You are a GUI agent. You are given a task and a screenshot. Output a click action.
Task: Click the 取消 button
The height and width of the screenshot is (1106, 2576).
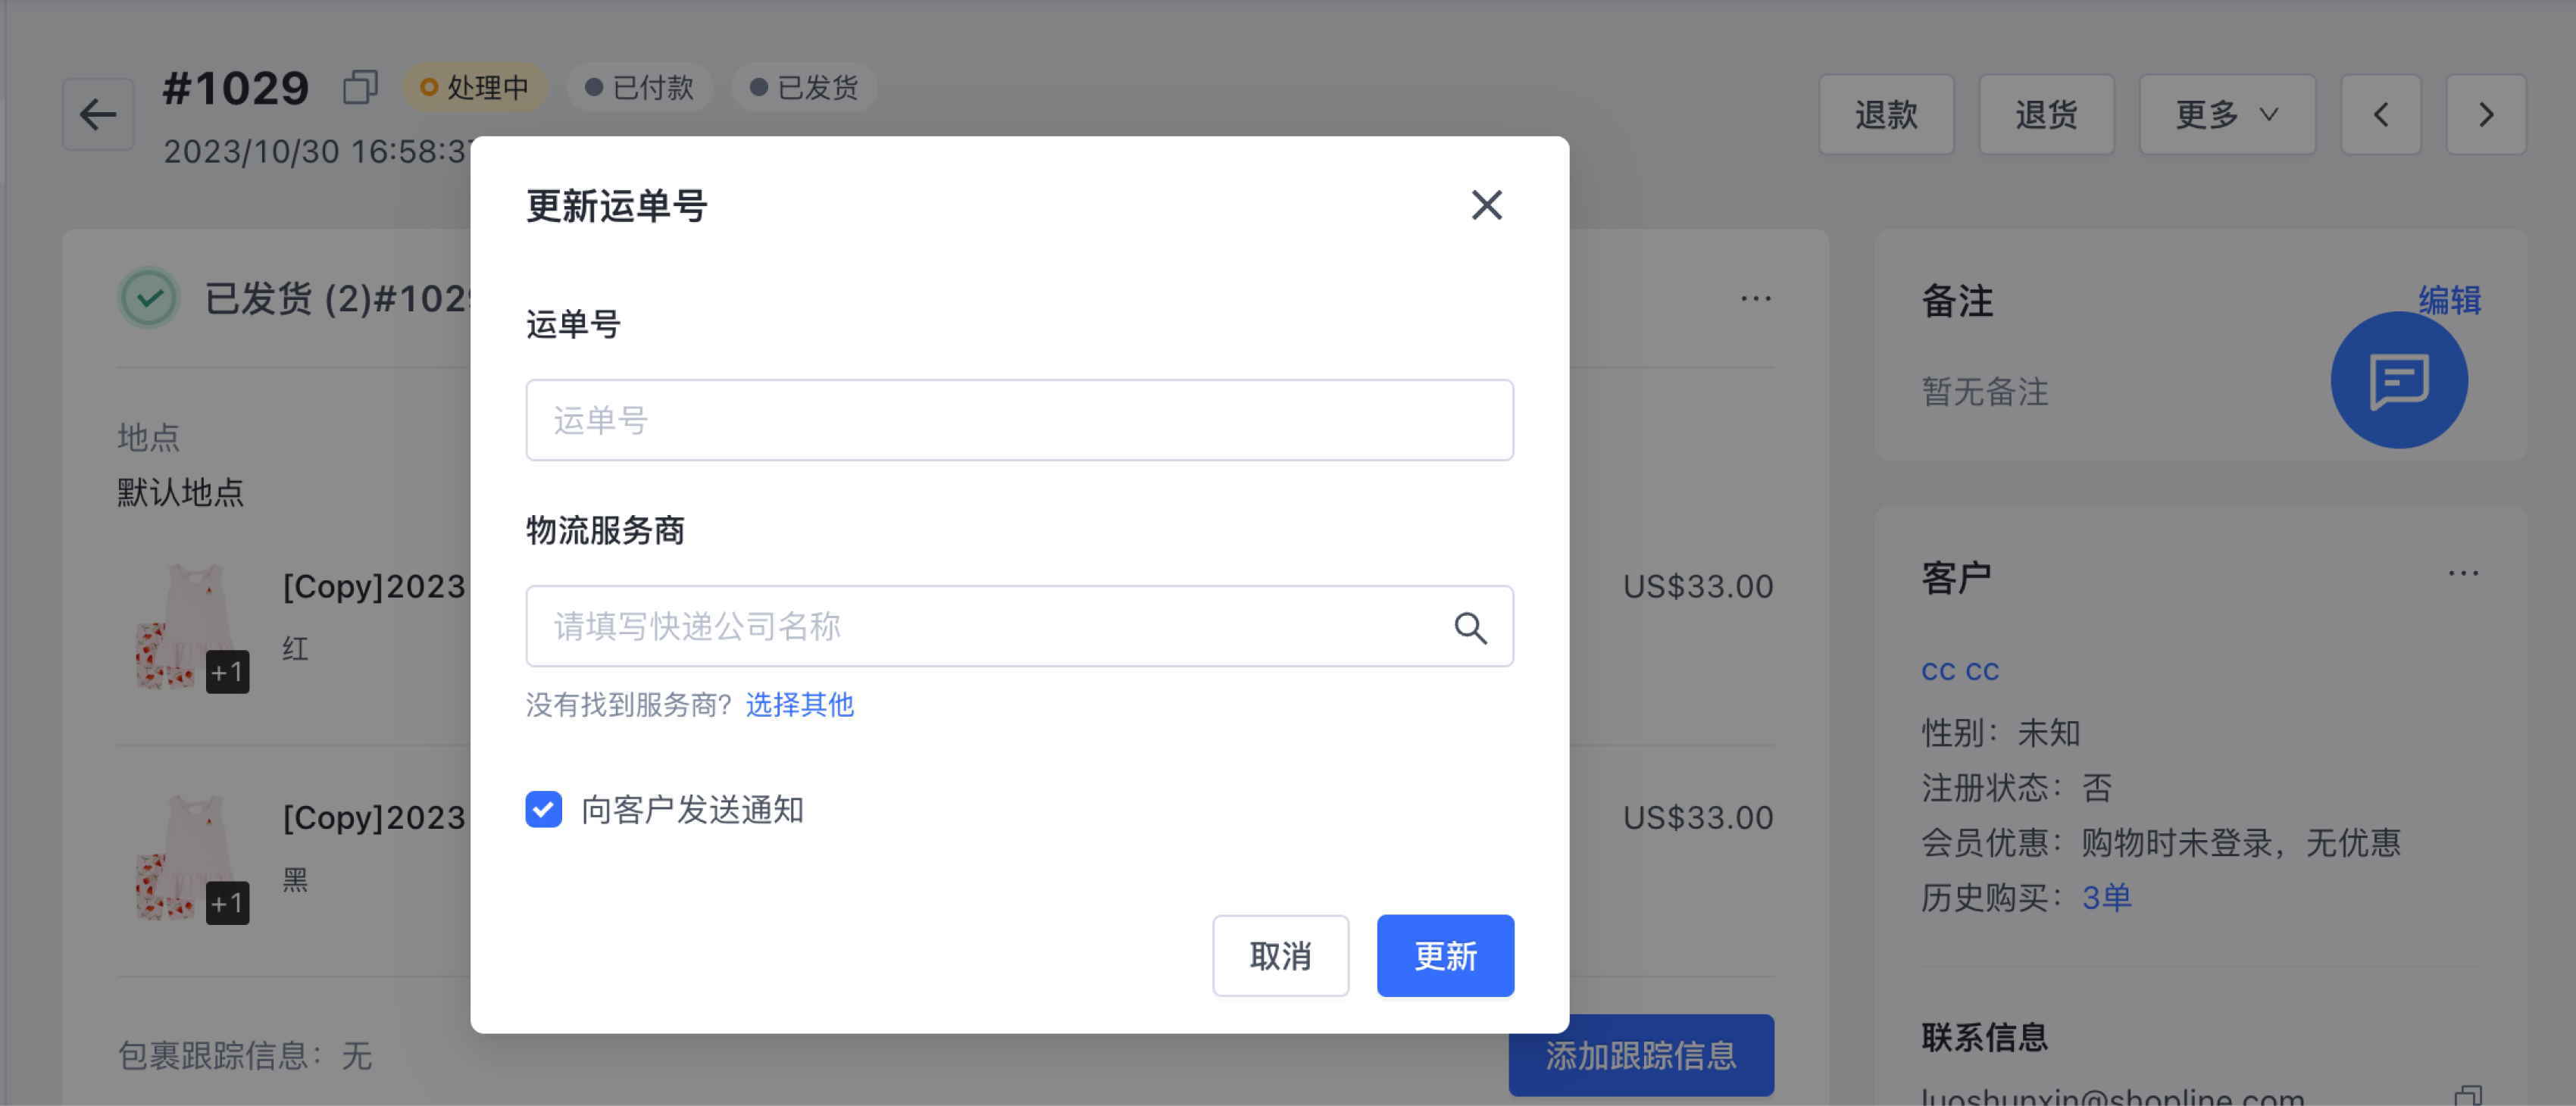tap(1280, 956)
